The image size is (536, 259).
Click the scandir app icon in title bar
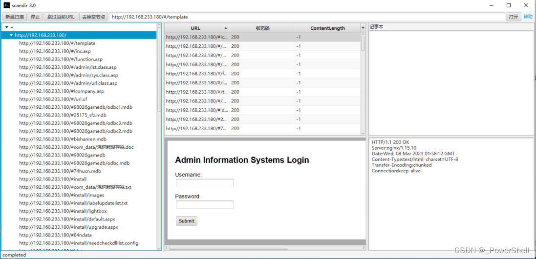6,5
